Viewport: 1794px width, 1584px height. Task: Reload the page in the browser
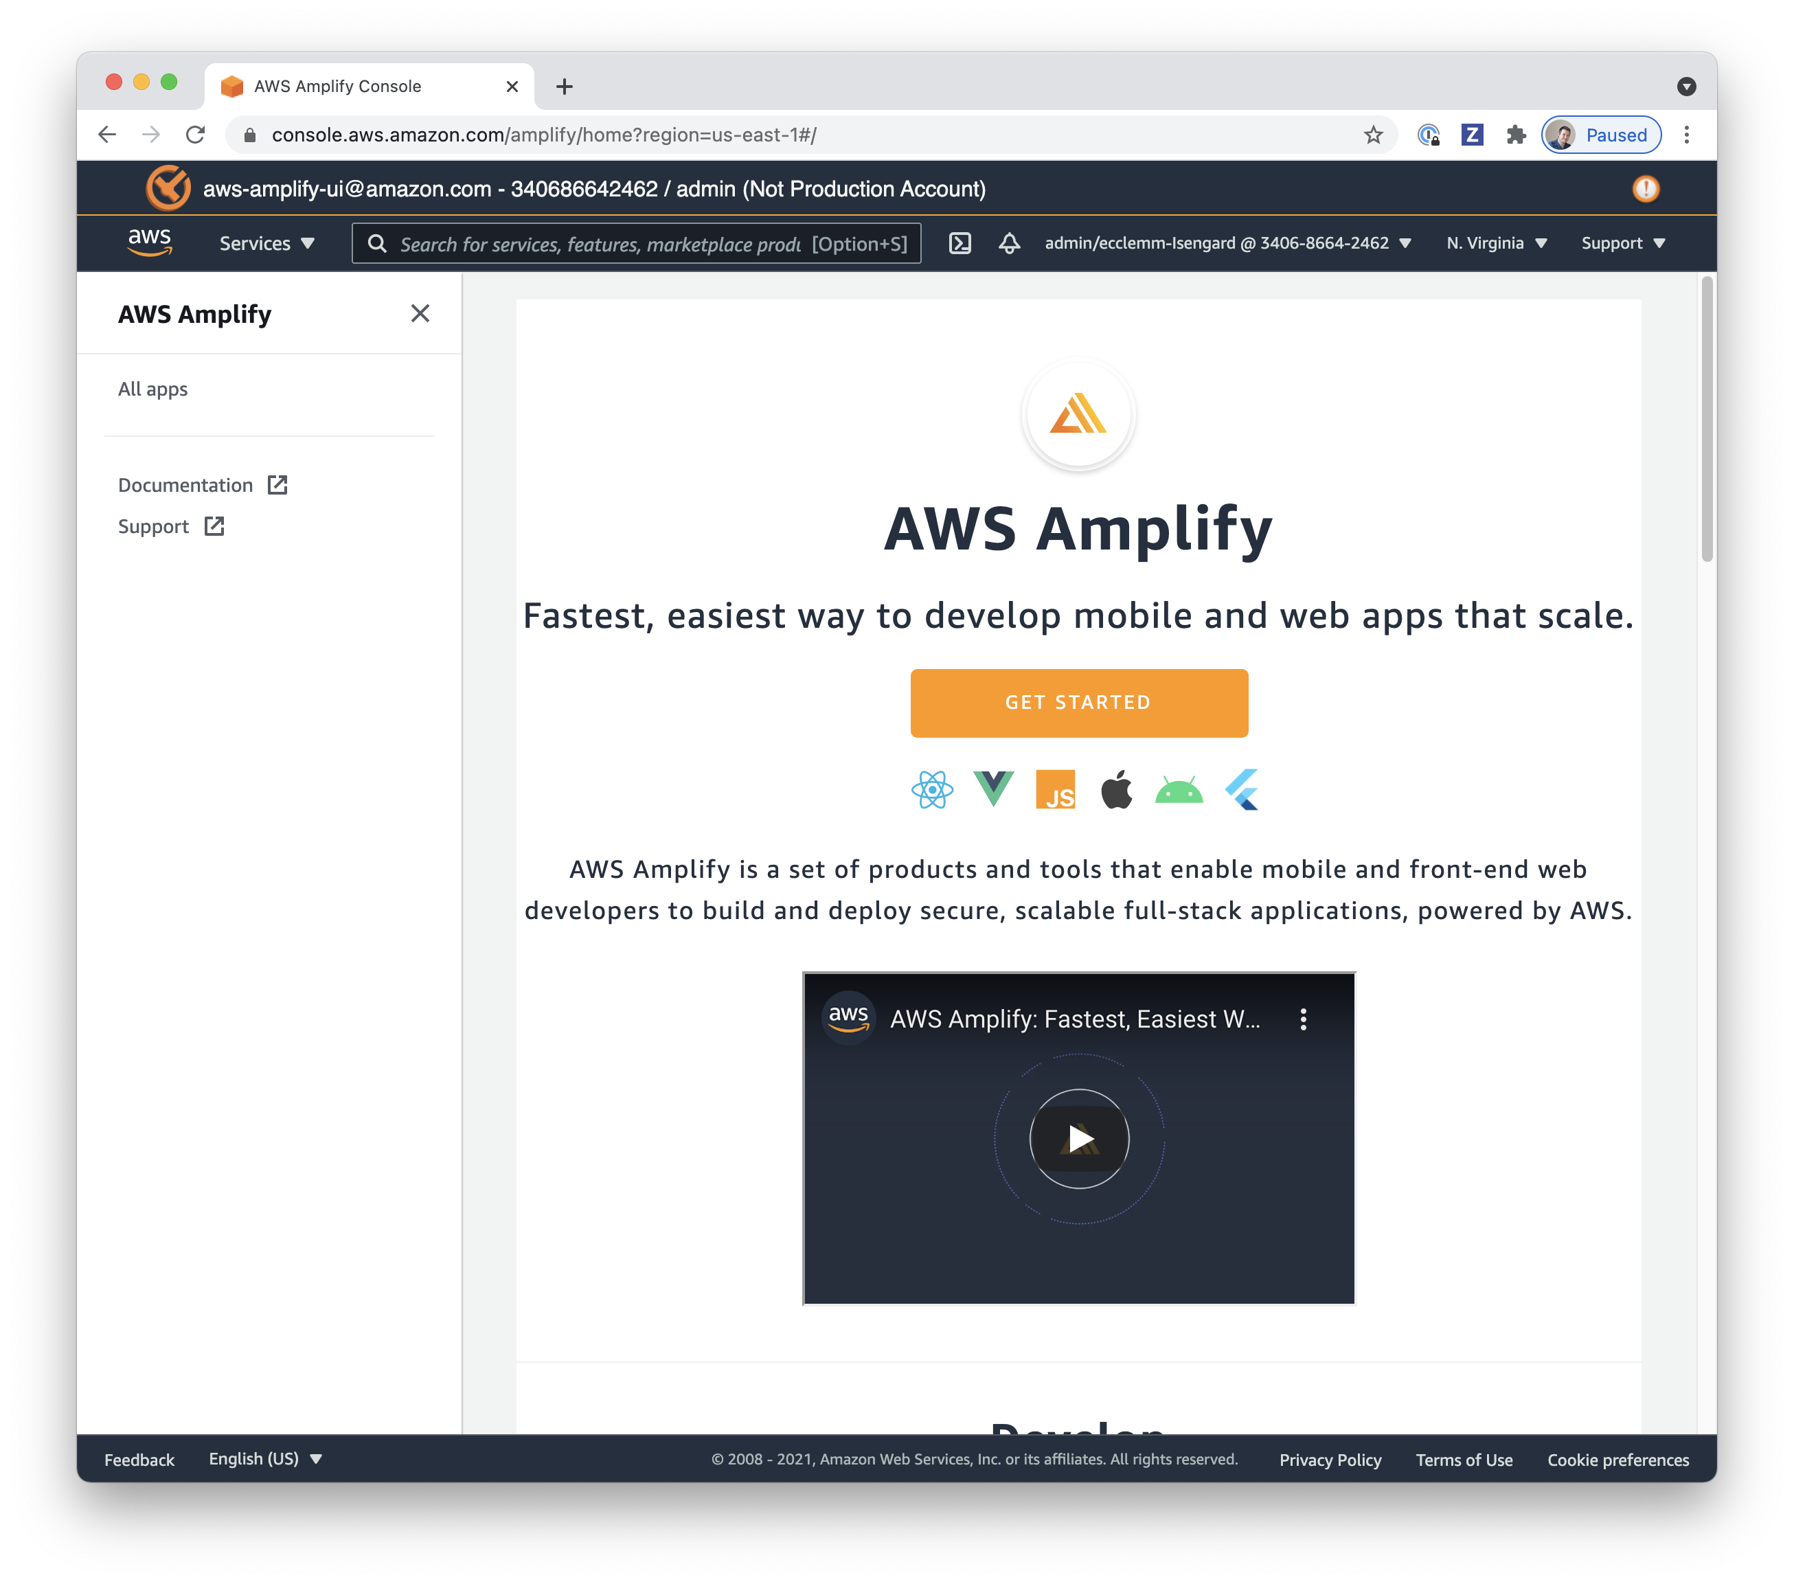point(195,135)
